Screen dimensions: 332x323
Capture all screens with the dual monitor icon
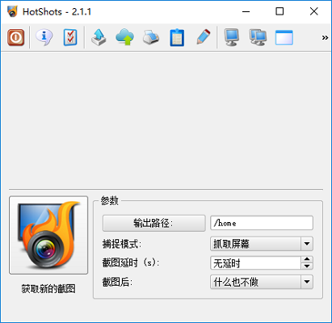(258, 37)
